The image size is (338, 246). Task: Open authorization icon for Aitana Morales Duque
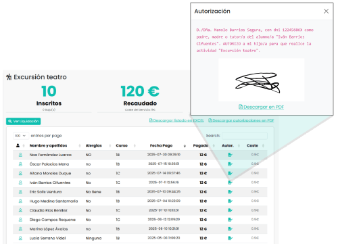pyautogui.click(x=230, y=173)
